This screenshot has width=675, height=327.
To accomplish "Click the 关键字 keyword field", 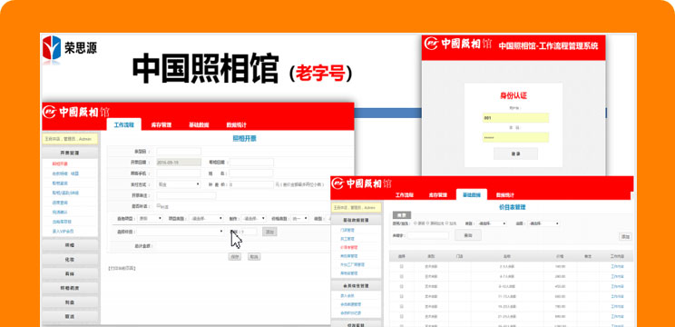I will pyautogui.click(x=428, y=235).
